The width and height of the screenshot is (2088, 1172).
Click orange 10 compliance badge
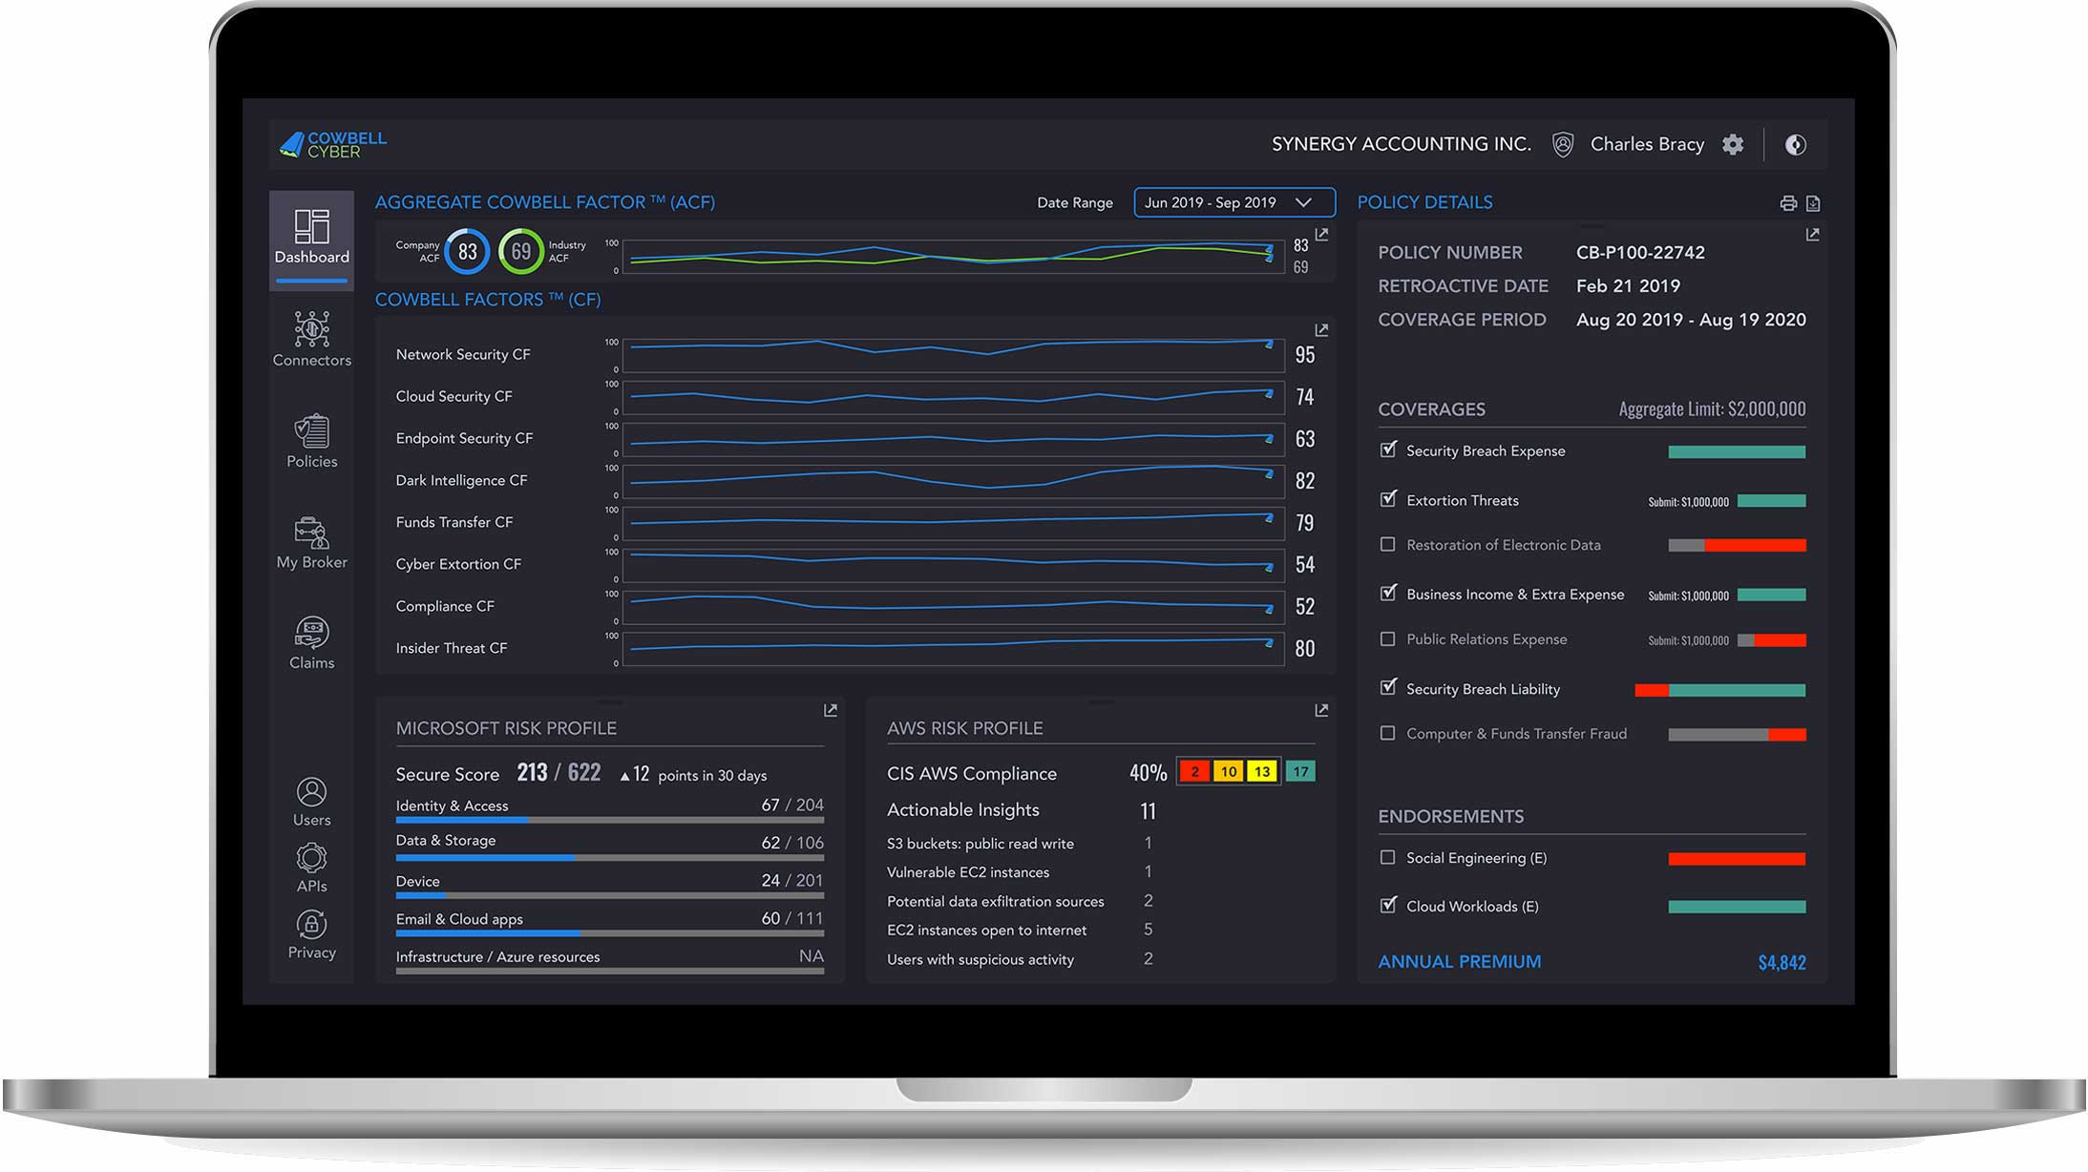coord(1229,771)
